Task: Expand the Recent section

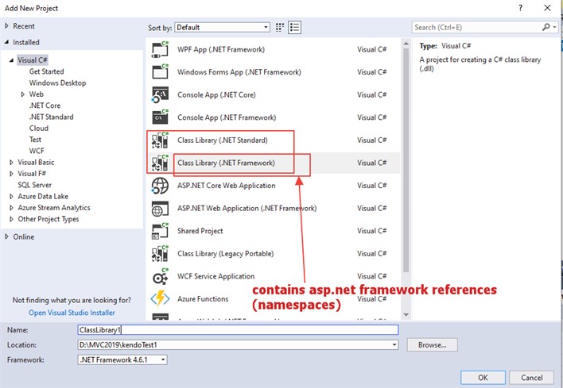Action: 6,26
